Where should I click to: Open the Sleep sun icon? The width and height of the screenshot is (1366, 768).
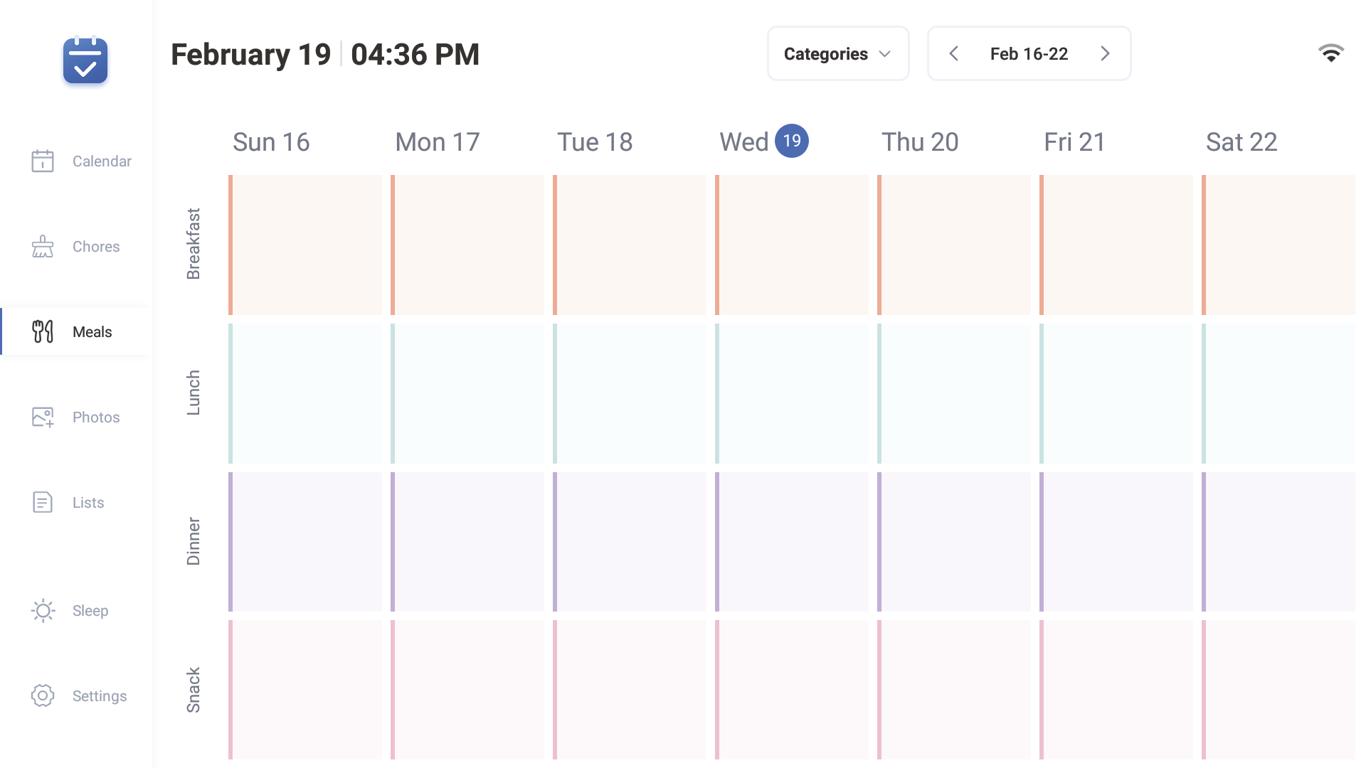[43, 610]
